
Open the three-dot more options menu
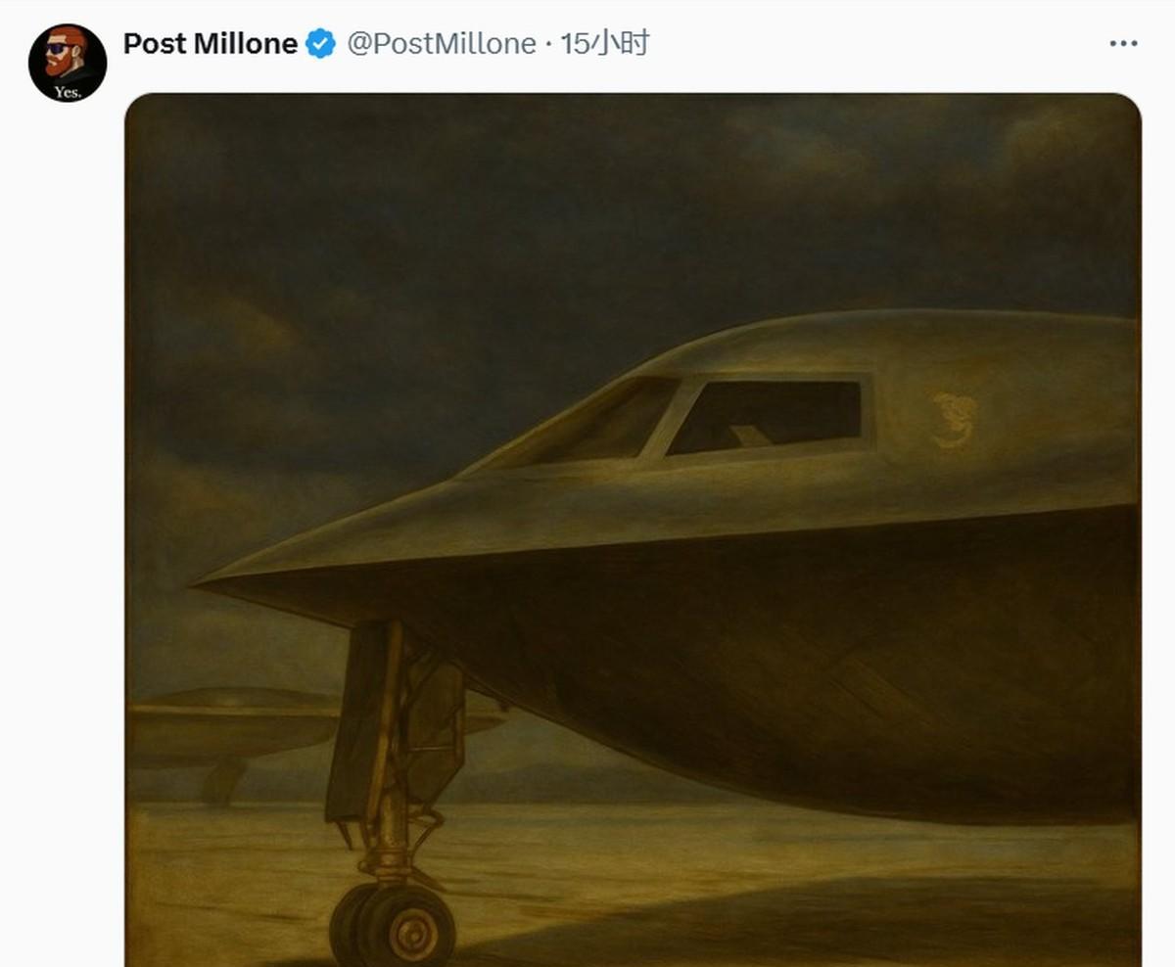click(x=1123, y=44)
